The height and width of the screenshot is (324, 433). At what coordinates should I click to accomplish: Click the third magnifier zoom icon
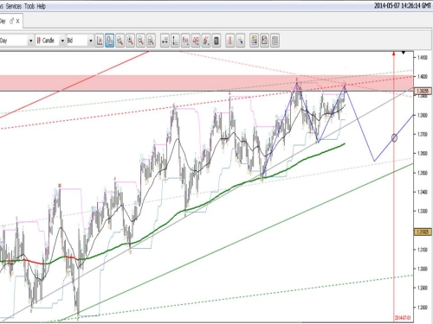(140, 41)
